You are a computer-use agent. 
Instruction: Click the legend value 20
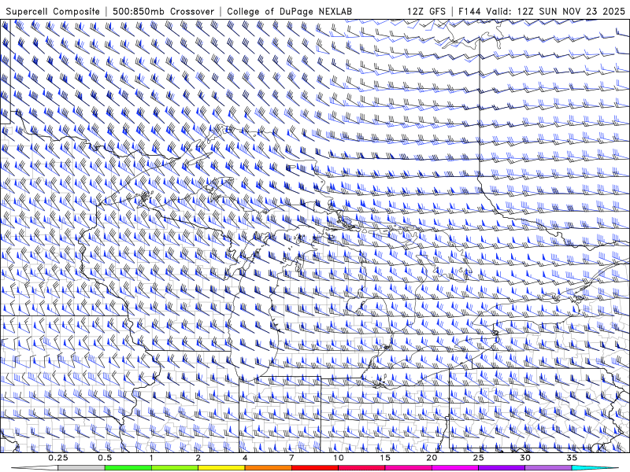tap(432, 458)
